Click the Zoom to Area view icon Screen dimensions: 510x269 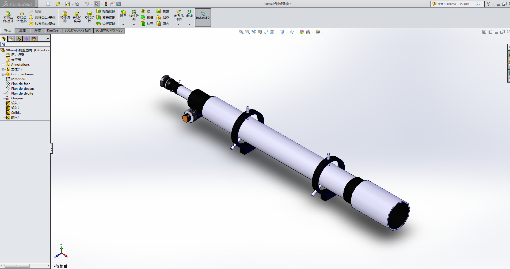click(x=247, y=32)
